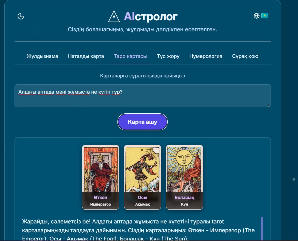The width and height of the screenshot is (298, 241).
Task: Click the Kazakhstan flag icon
Action: [x=265, y=16]
